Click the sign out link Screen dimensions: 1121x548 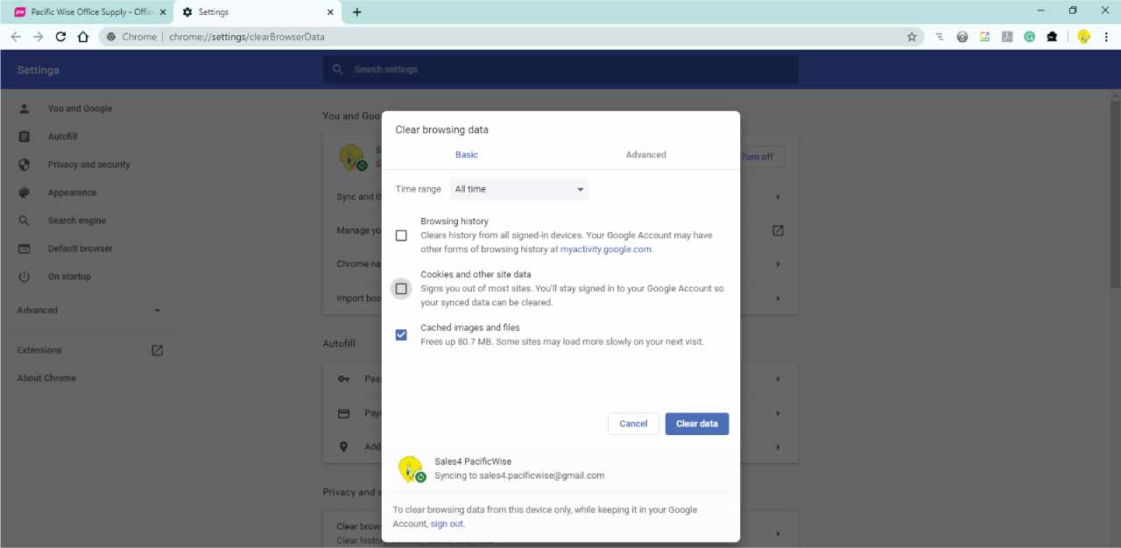[x=446, y=523]
